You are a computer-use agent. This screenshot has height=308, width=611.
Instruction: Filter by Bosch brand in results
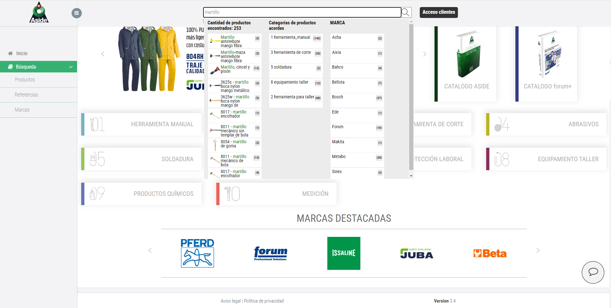click(357, 97)
